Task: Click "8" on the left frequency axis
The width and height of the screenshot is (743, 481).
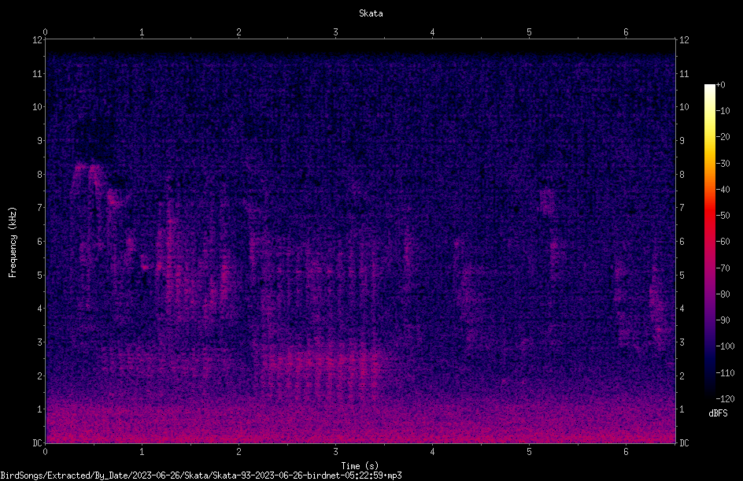Action: pos(40,175)
